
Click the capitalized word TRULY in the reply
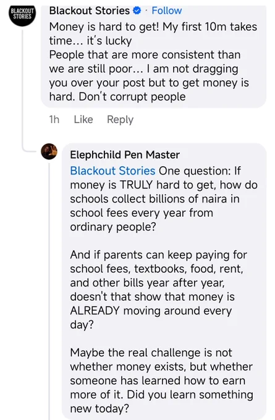click(136, 185)
